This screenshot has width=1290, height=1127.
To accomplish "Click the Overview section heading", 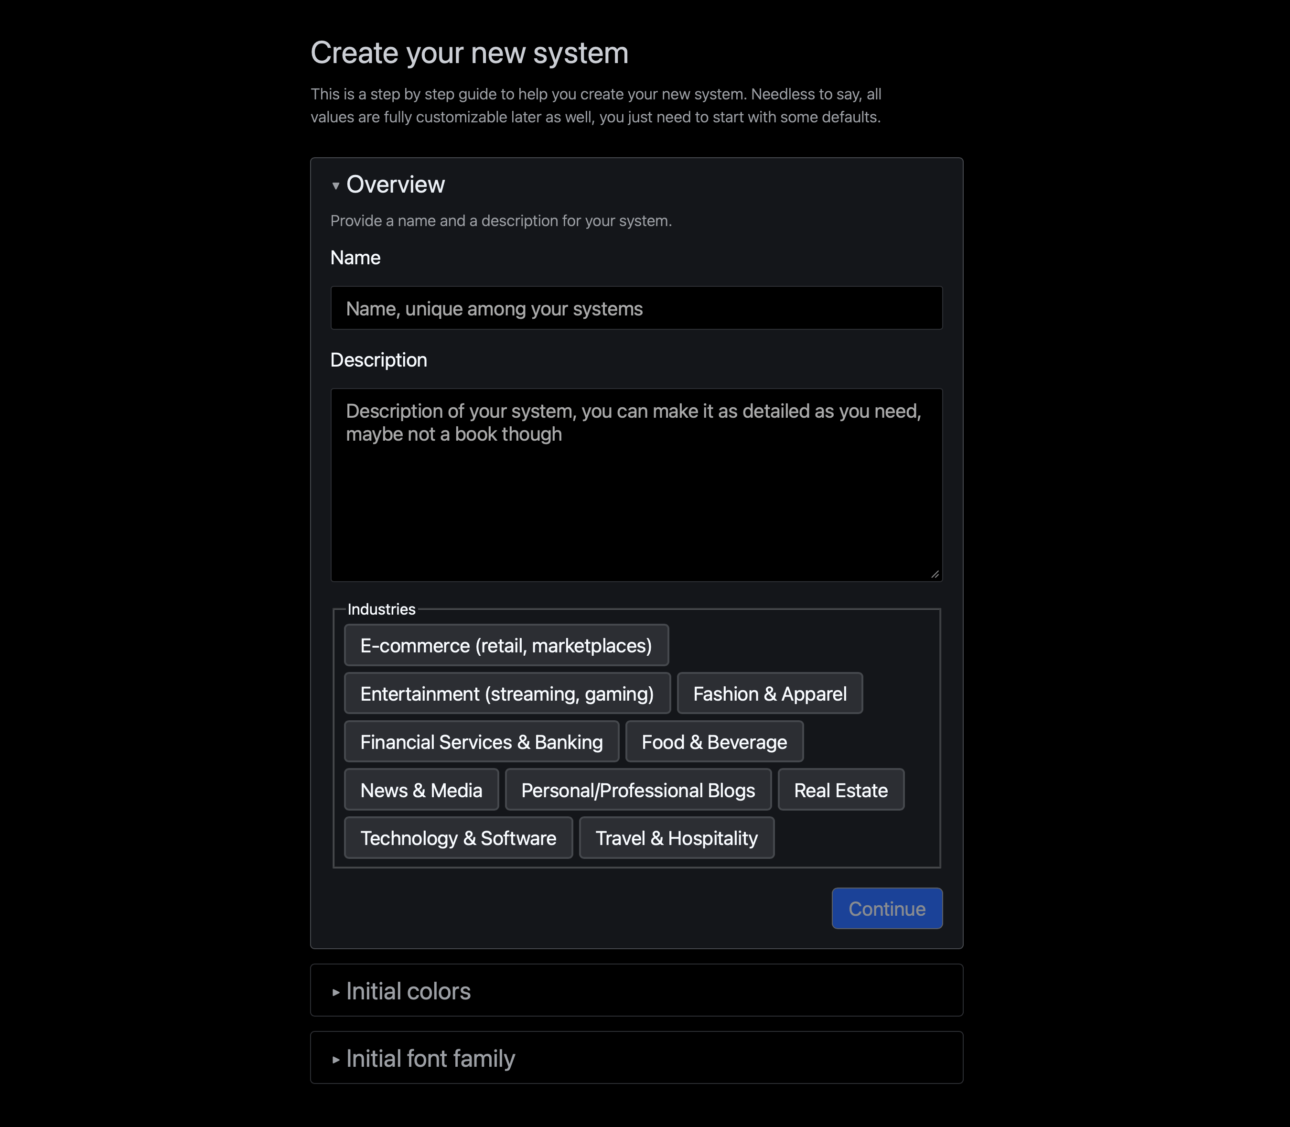I will (396, 185).
